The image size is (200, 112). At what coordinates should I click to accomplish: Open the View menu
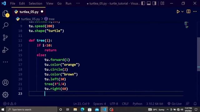[x=50, y=3]
